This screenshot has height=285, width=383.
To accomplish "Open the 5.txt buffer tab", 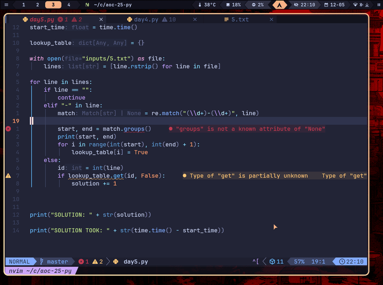I will click(x=240, y=19).
